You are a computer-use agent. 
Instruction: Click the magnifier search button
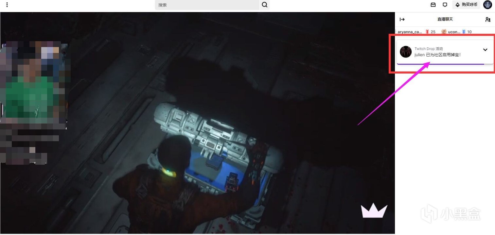tap(265, 5)
